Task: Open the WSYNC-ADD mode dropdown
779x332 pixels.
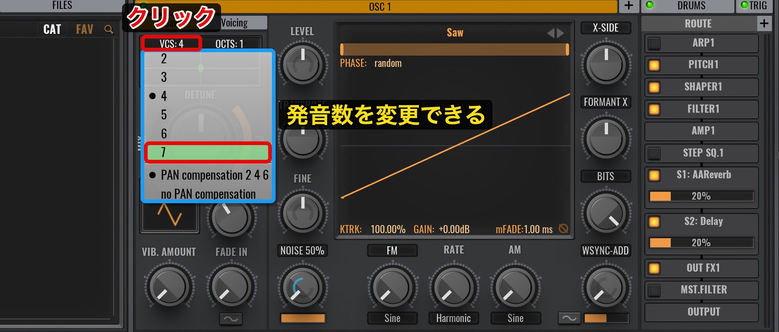Action: tap(605, 251)
